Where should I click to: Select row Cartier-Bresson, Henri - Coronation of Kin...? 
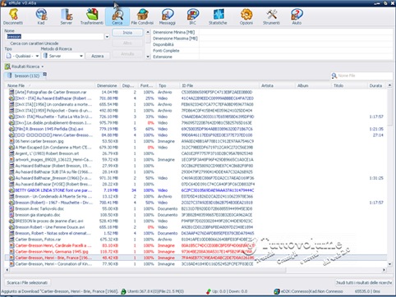196,264
